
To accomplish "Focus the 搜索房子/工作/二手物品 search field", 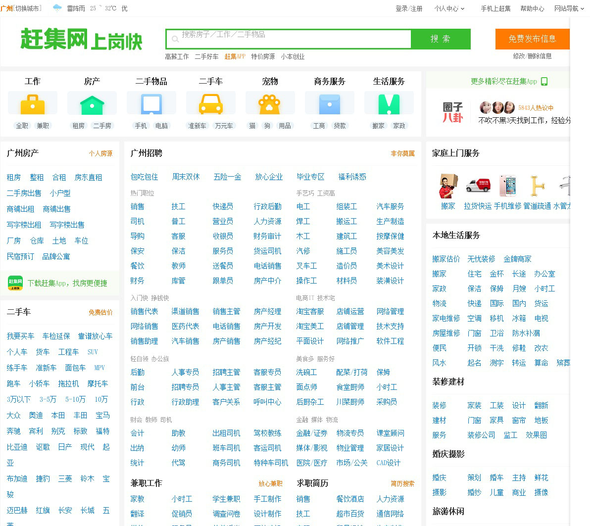I will [292, 39].
